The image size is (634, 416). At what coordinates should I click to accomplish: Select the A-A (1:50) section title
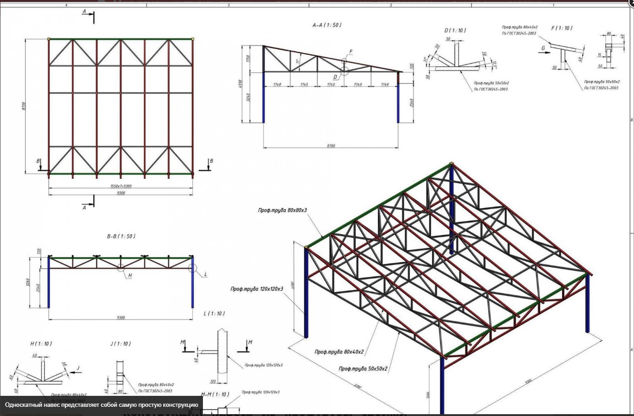[327, 25]
